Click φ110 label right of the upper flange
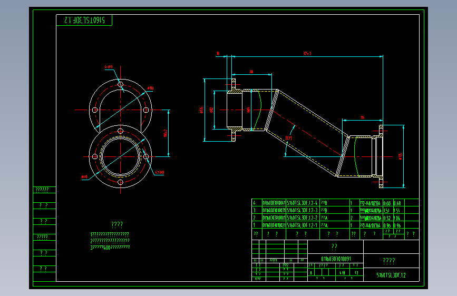This screenshot has width=457, height=296. 150,88
